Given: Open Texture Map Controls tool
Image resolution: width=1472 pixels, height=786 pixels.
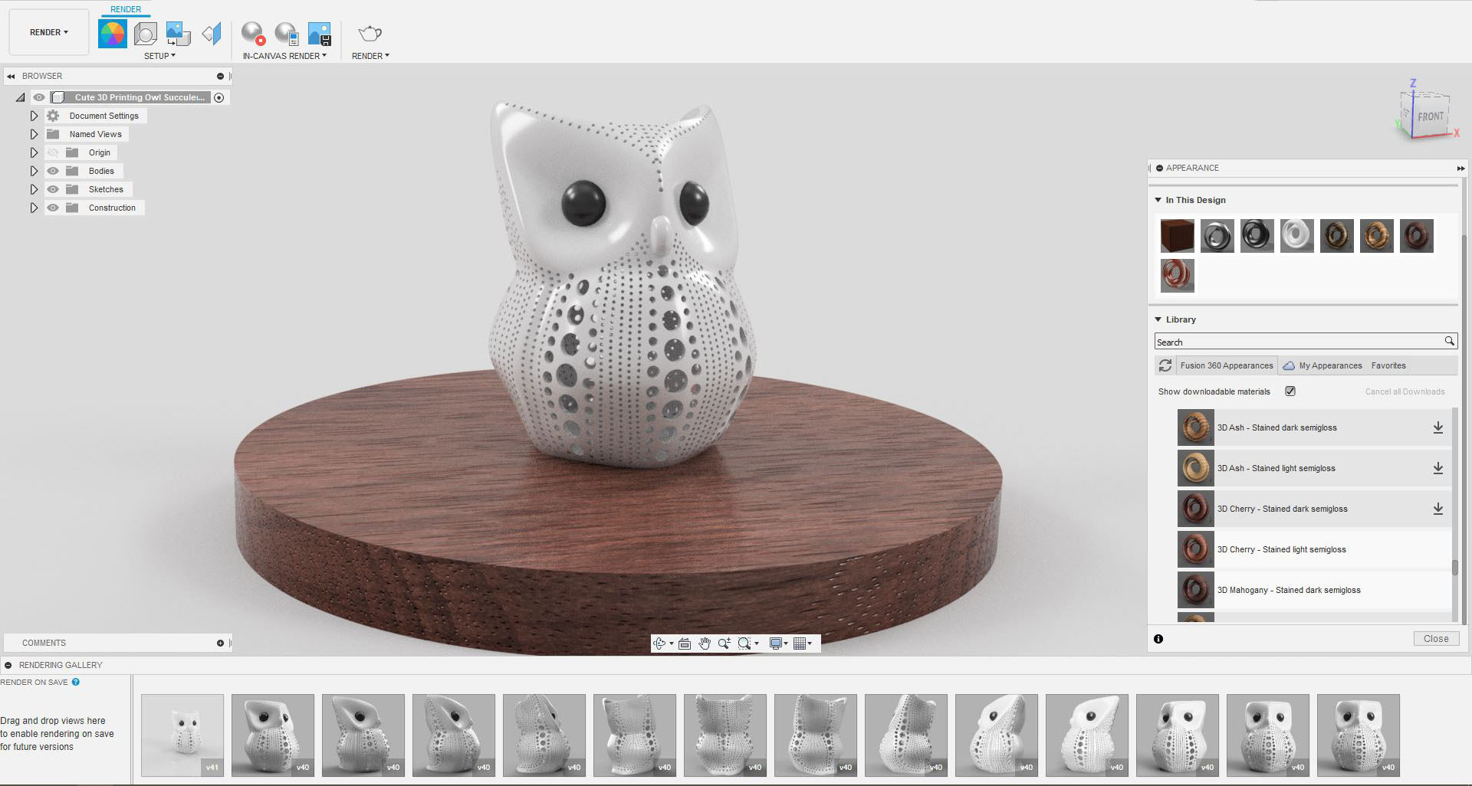Looking at the screenshot, I should pyautogui.click(x=212, y=34).
